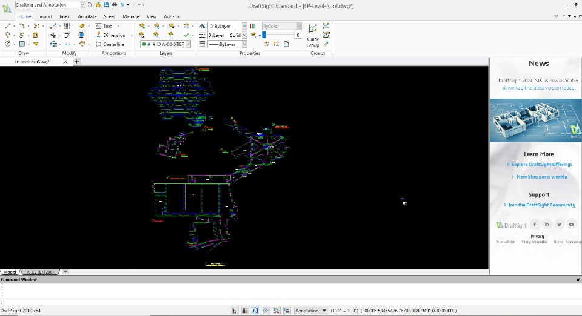Click the Quick Group button
The width and height of the screenshot is (582, 316).
click(x=313, y=36)
